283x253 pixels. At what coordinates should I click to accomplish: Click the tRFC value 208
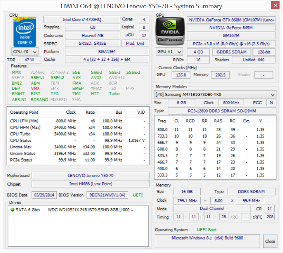pos(270,217)
